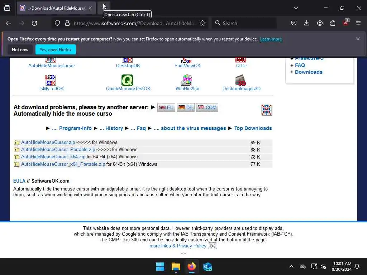367x275 pixels.
Task: Reload the current page
Action: [34, 23]
